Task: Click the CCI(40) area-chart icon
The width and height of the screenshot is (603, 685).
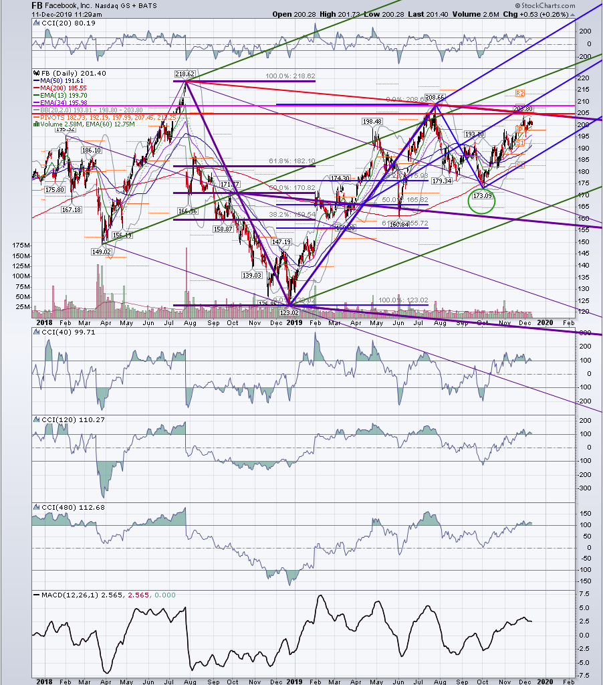Action: (36, 332)
